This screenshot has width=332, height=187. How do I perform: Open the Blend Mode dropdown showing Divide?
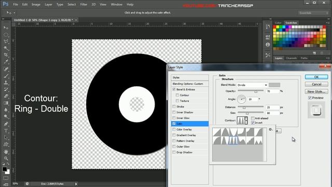(252, 85)
